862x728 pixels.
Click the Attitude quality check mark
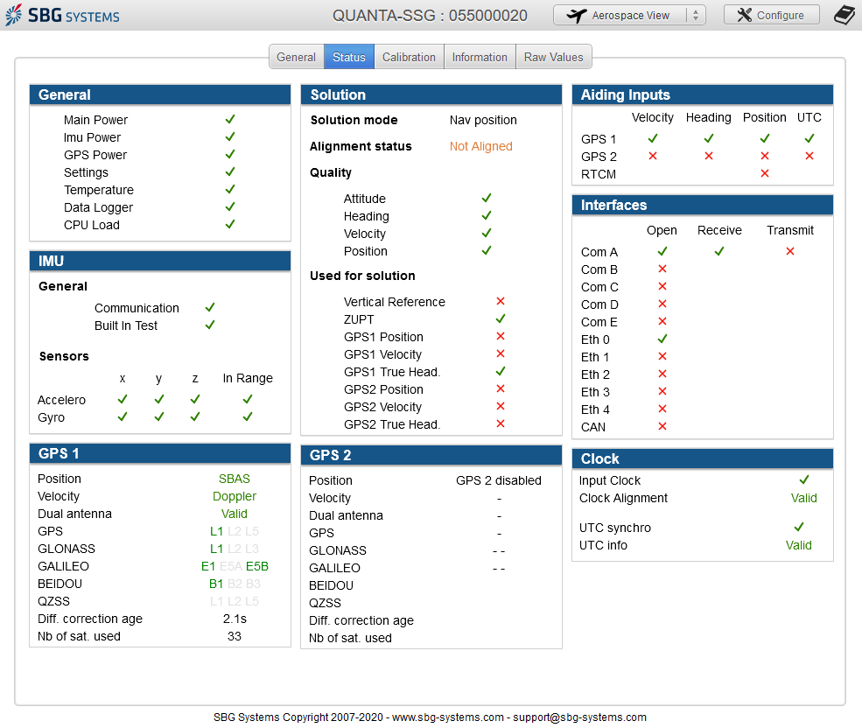coord(487,198)
